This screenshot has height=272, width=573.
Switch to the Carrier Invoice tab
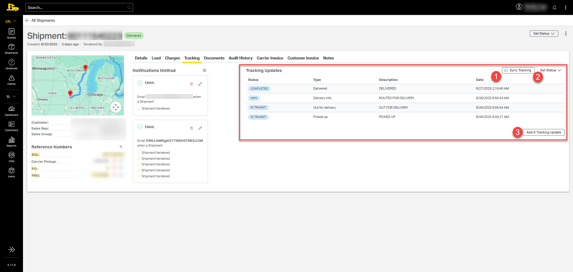click(270, 58)
